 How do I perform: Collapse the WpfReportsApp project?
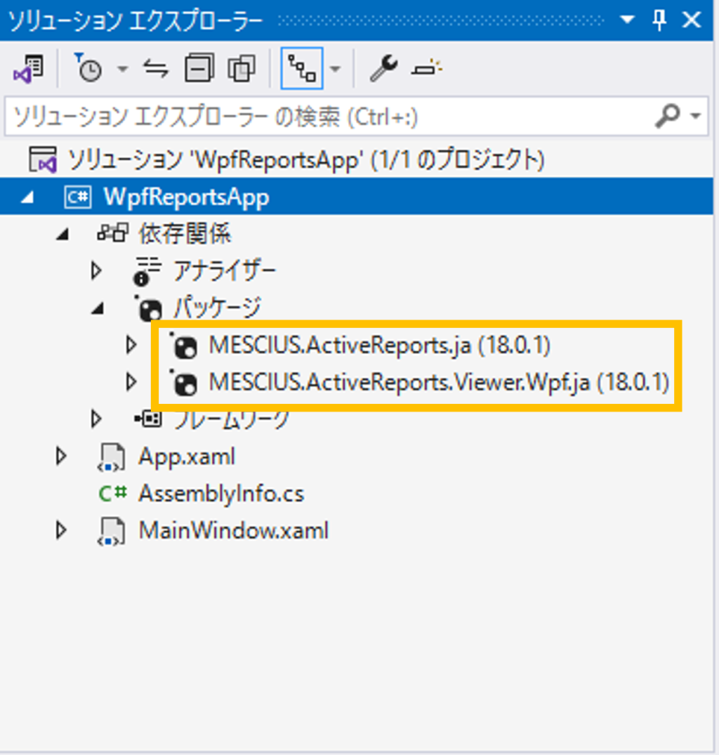[x=28, y=197]
